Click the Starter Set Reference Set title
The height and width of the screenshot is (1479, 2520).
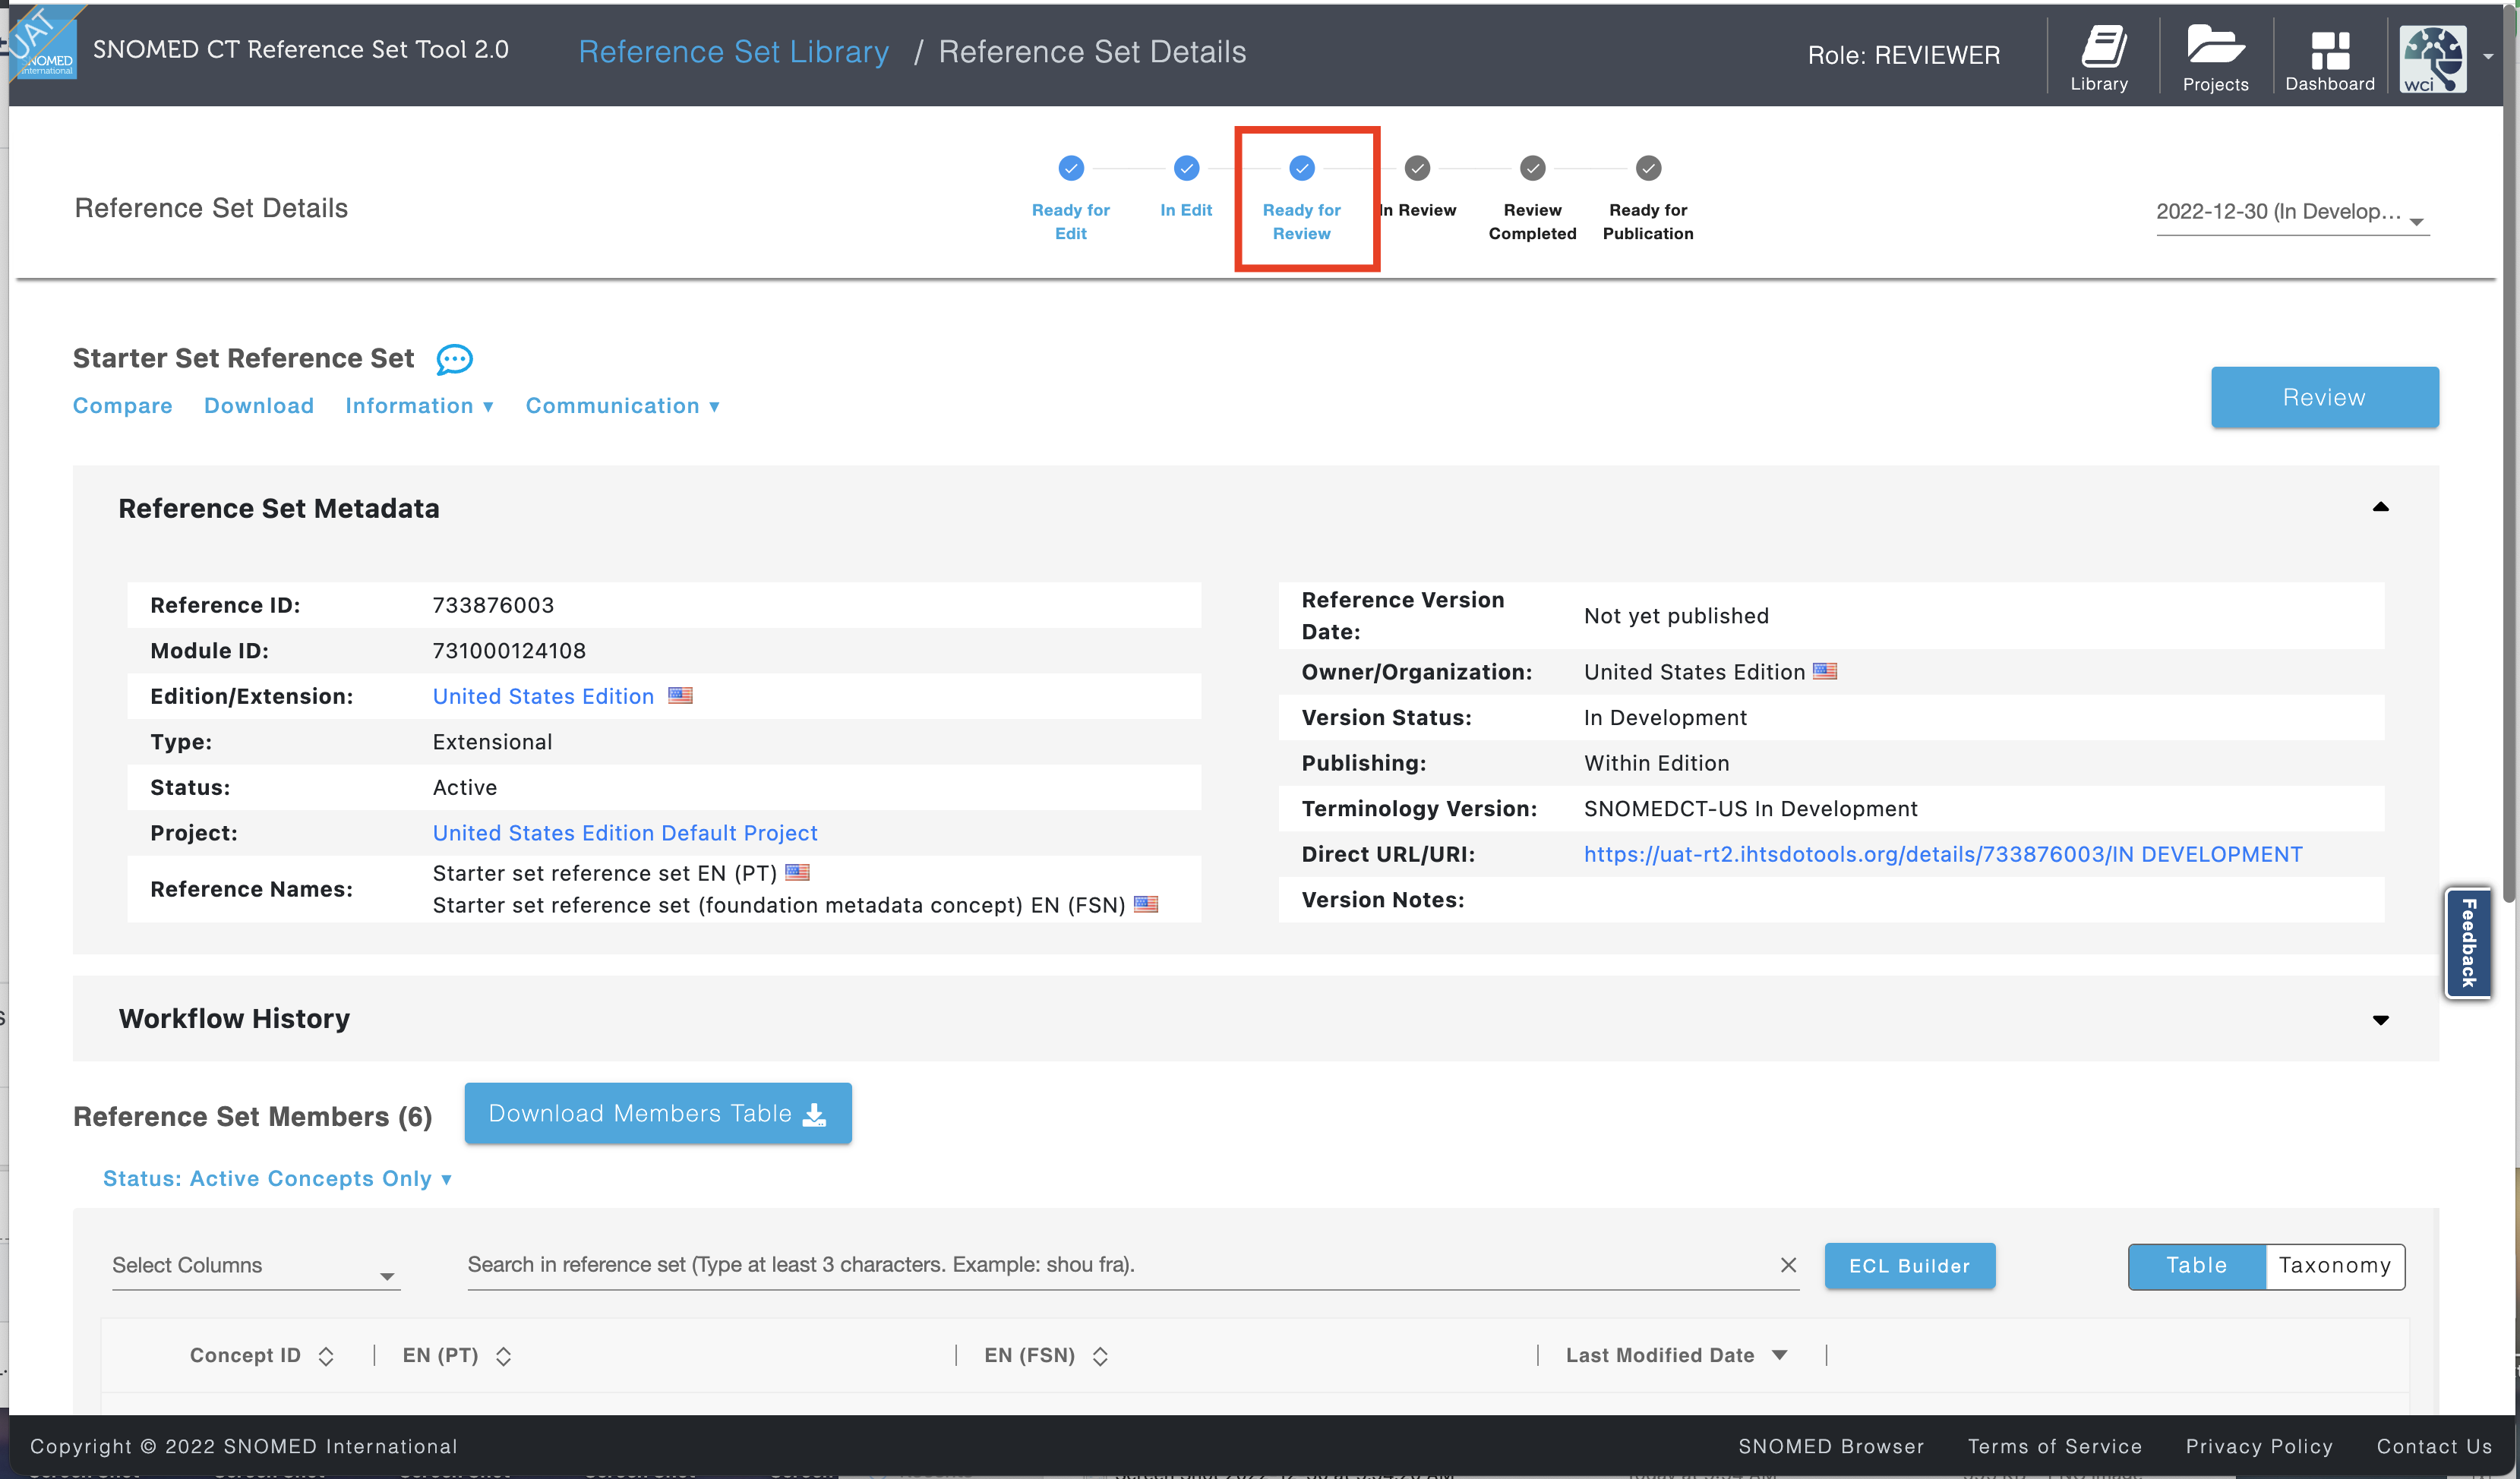click(x=243, y=358)
